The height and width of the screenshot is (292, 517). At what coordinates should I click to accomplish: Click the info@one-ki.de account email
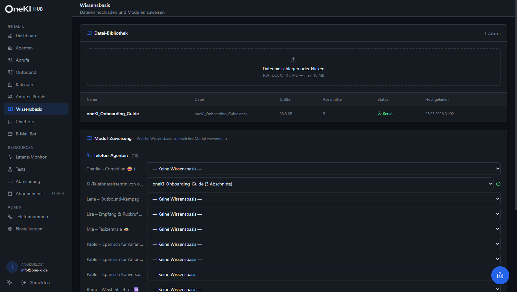coord(34,270)
